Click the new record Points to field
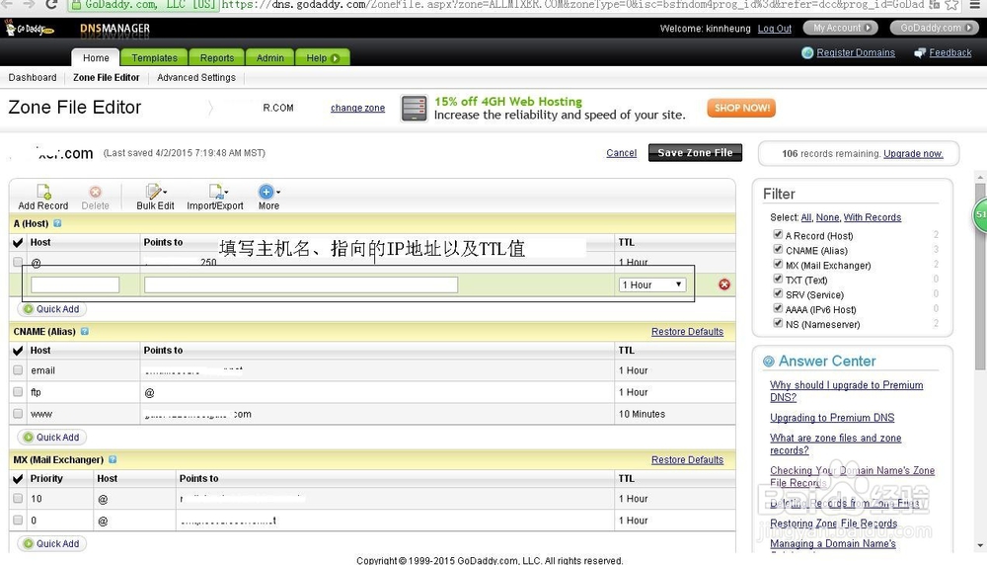 click(x=301, y=284)
